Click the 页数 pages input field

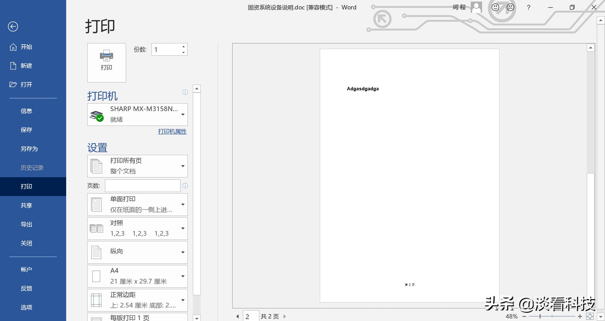(142, 186)
